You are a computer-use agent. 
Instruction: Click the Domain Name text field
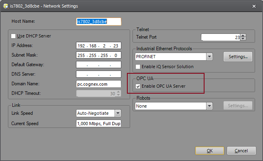(x=98, y=84)
